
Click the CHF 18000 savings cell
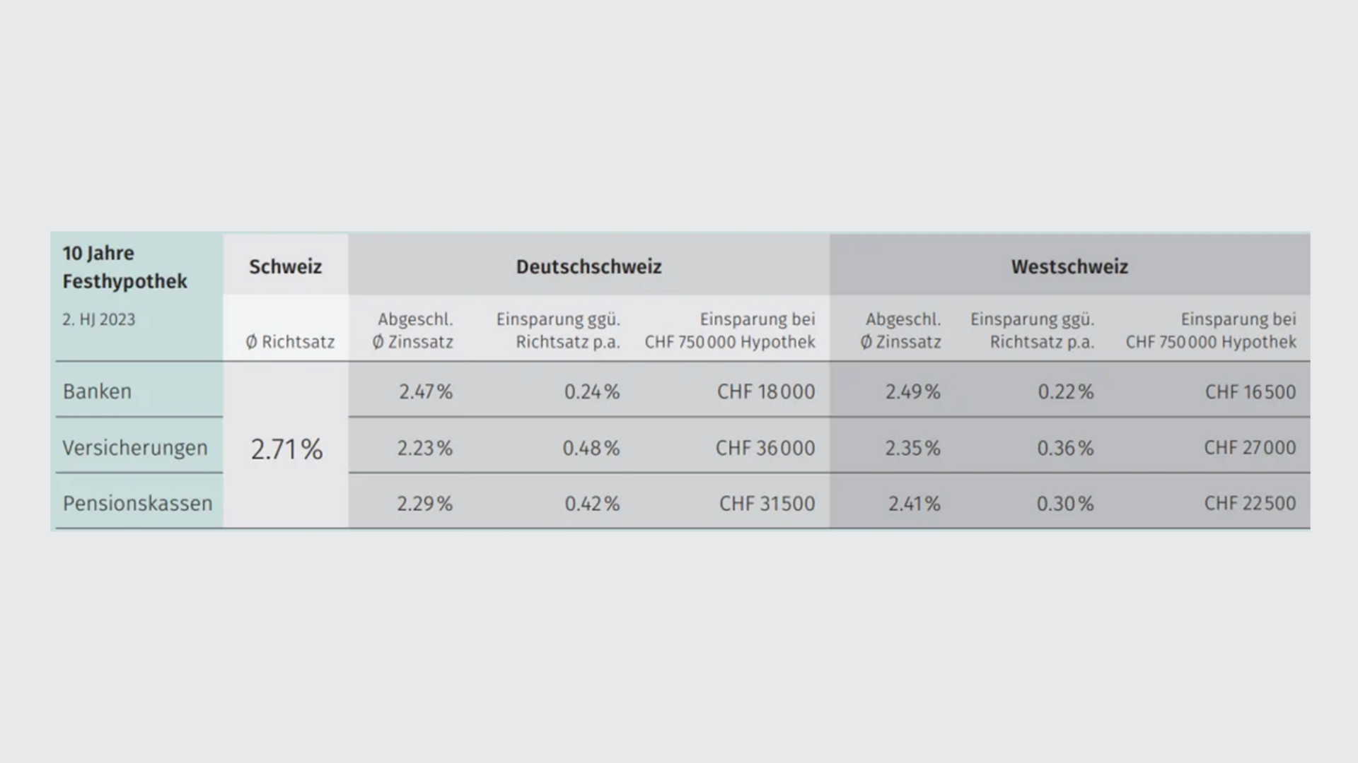(766, 391)
